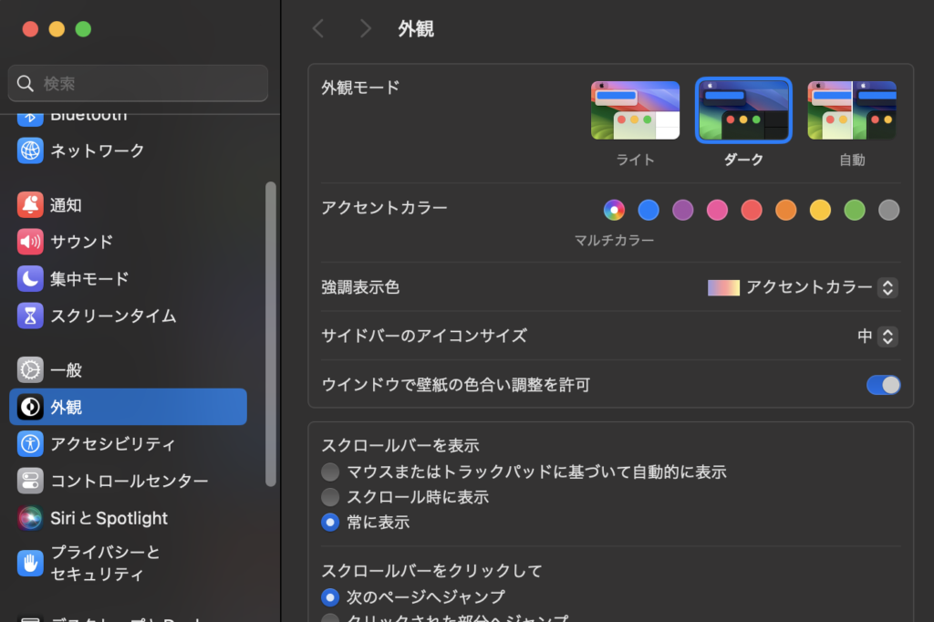Click the 検索 search field

139,83
